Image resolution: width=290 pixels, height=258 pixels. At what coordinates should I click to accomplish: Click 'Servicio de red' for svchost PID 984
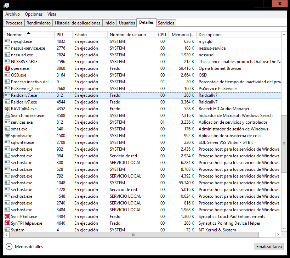(x=123, y=156)
